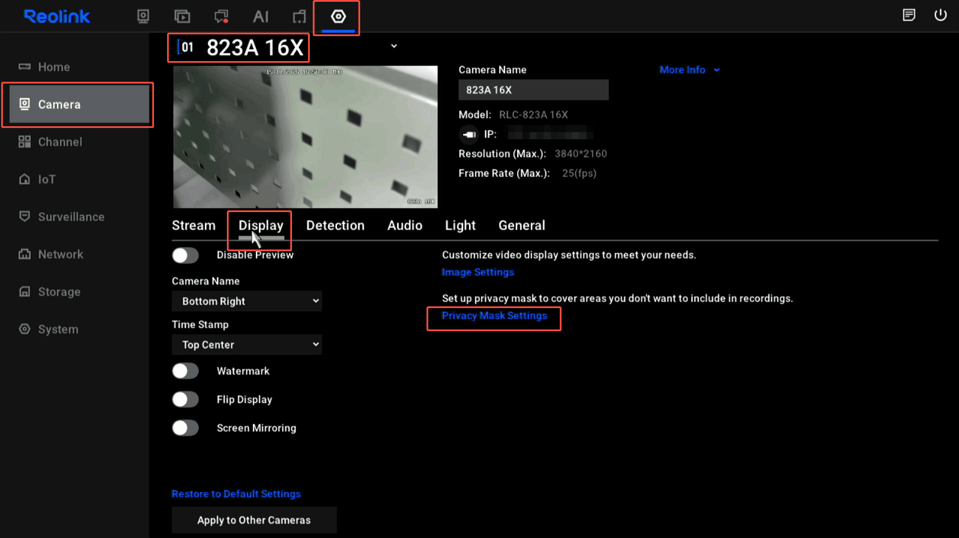
Task: Open Image Settings link
Action: pyautogui.click(x=478, y=272)
